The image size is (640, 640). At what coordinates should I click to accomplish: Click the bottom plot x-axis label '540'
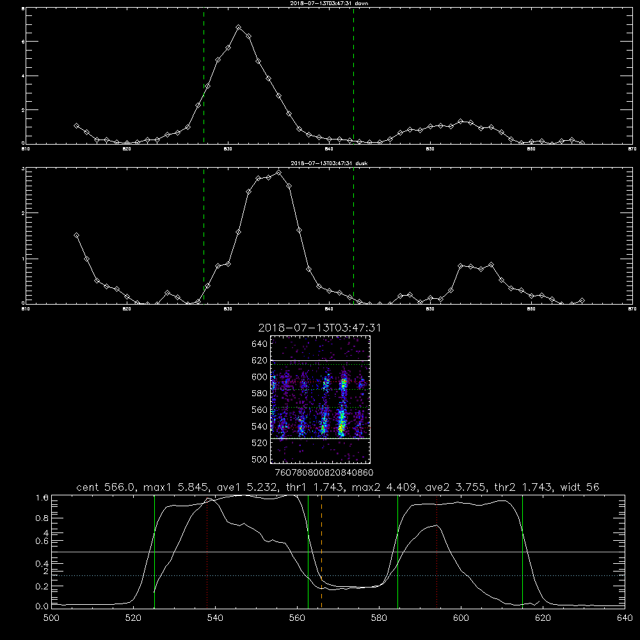click(x=215, y=618)
